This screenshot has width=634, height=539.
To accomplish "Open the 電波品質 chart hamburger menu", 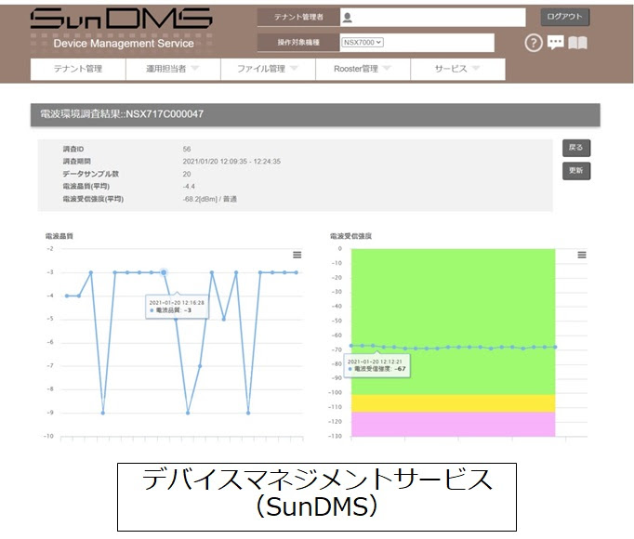I will (x=297, y=255).
